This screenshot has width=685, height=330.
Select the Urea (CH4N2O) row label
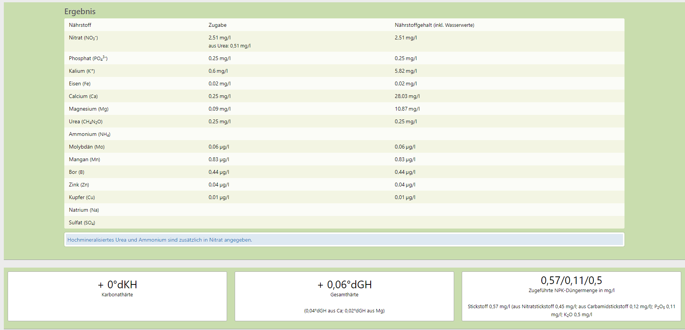click(x=86, y=121)
